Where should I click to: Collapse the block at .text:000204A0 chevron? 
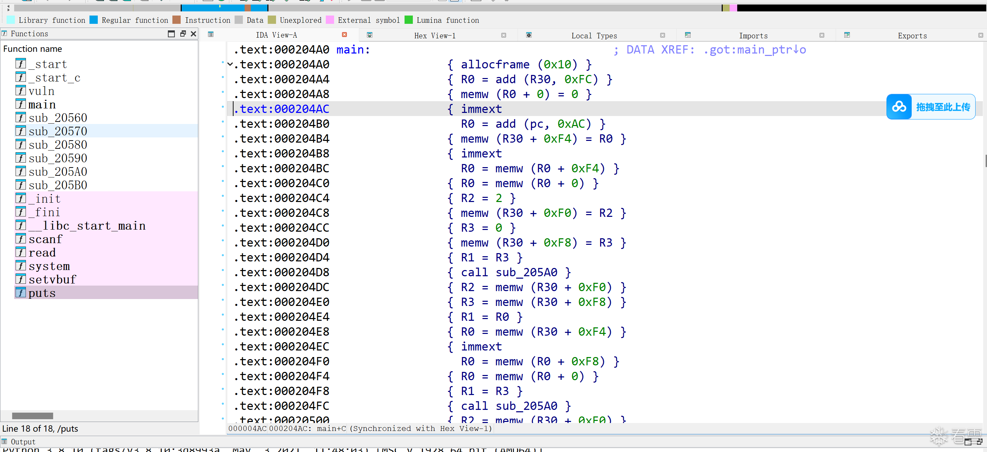tap(230, 64)
